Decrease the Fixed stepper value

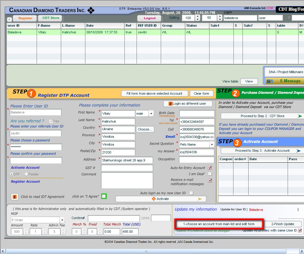coord(100,233)
